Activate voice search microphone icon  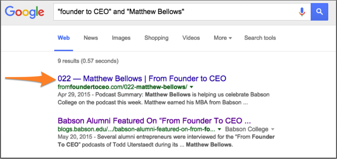(302, 12)
